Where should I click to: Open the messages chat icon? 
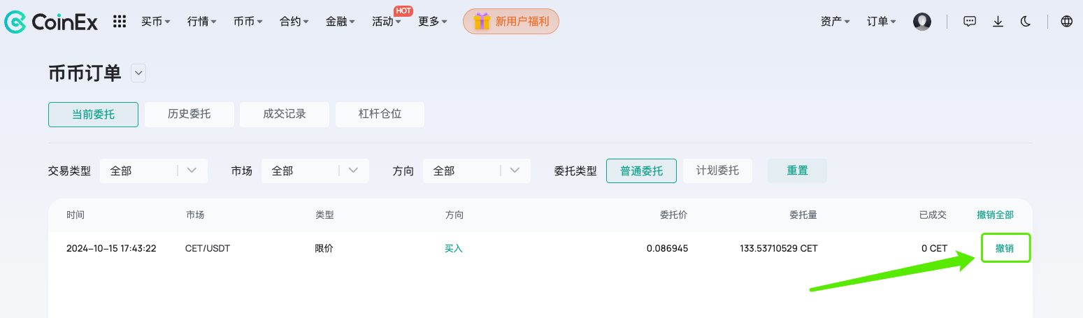click(x=970, y=22)
